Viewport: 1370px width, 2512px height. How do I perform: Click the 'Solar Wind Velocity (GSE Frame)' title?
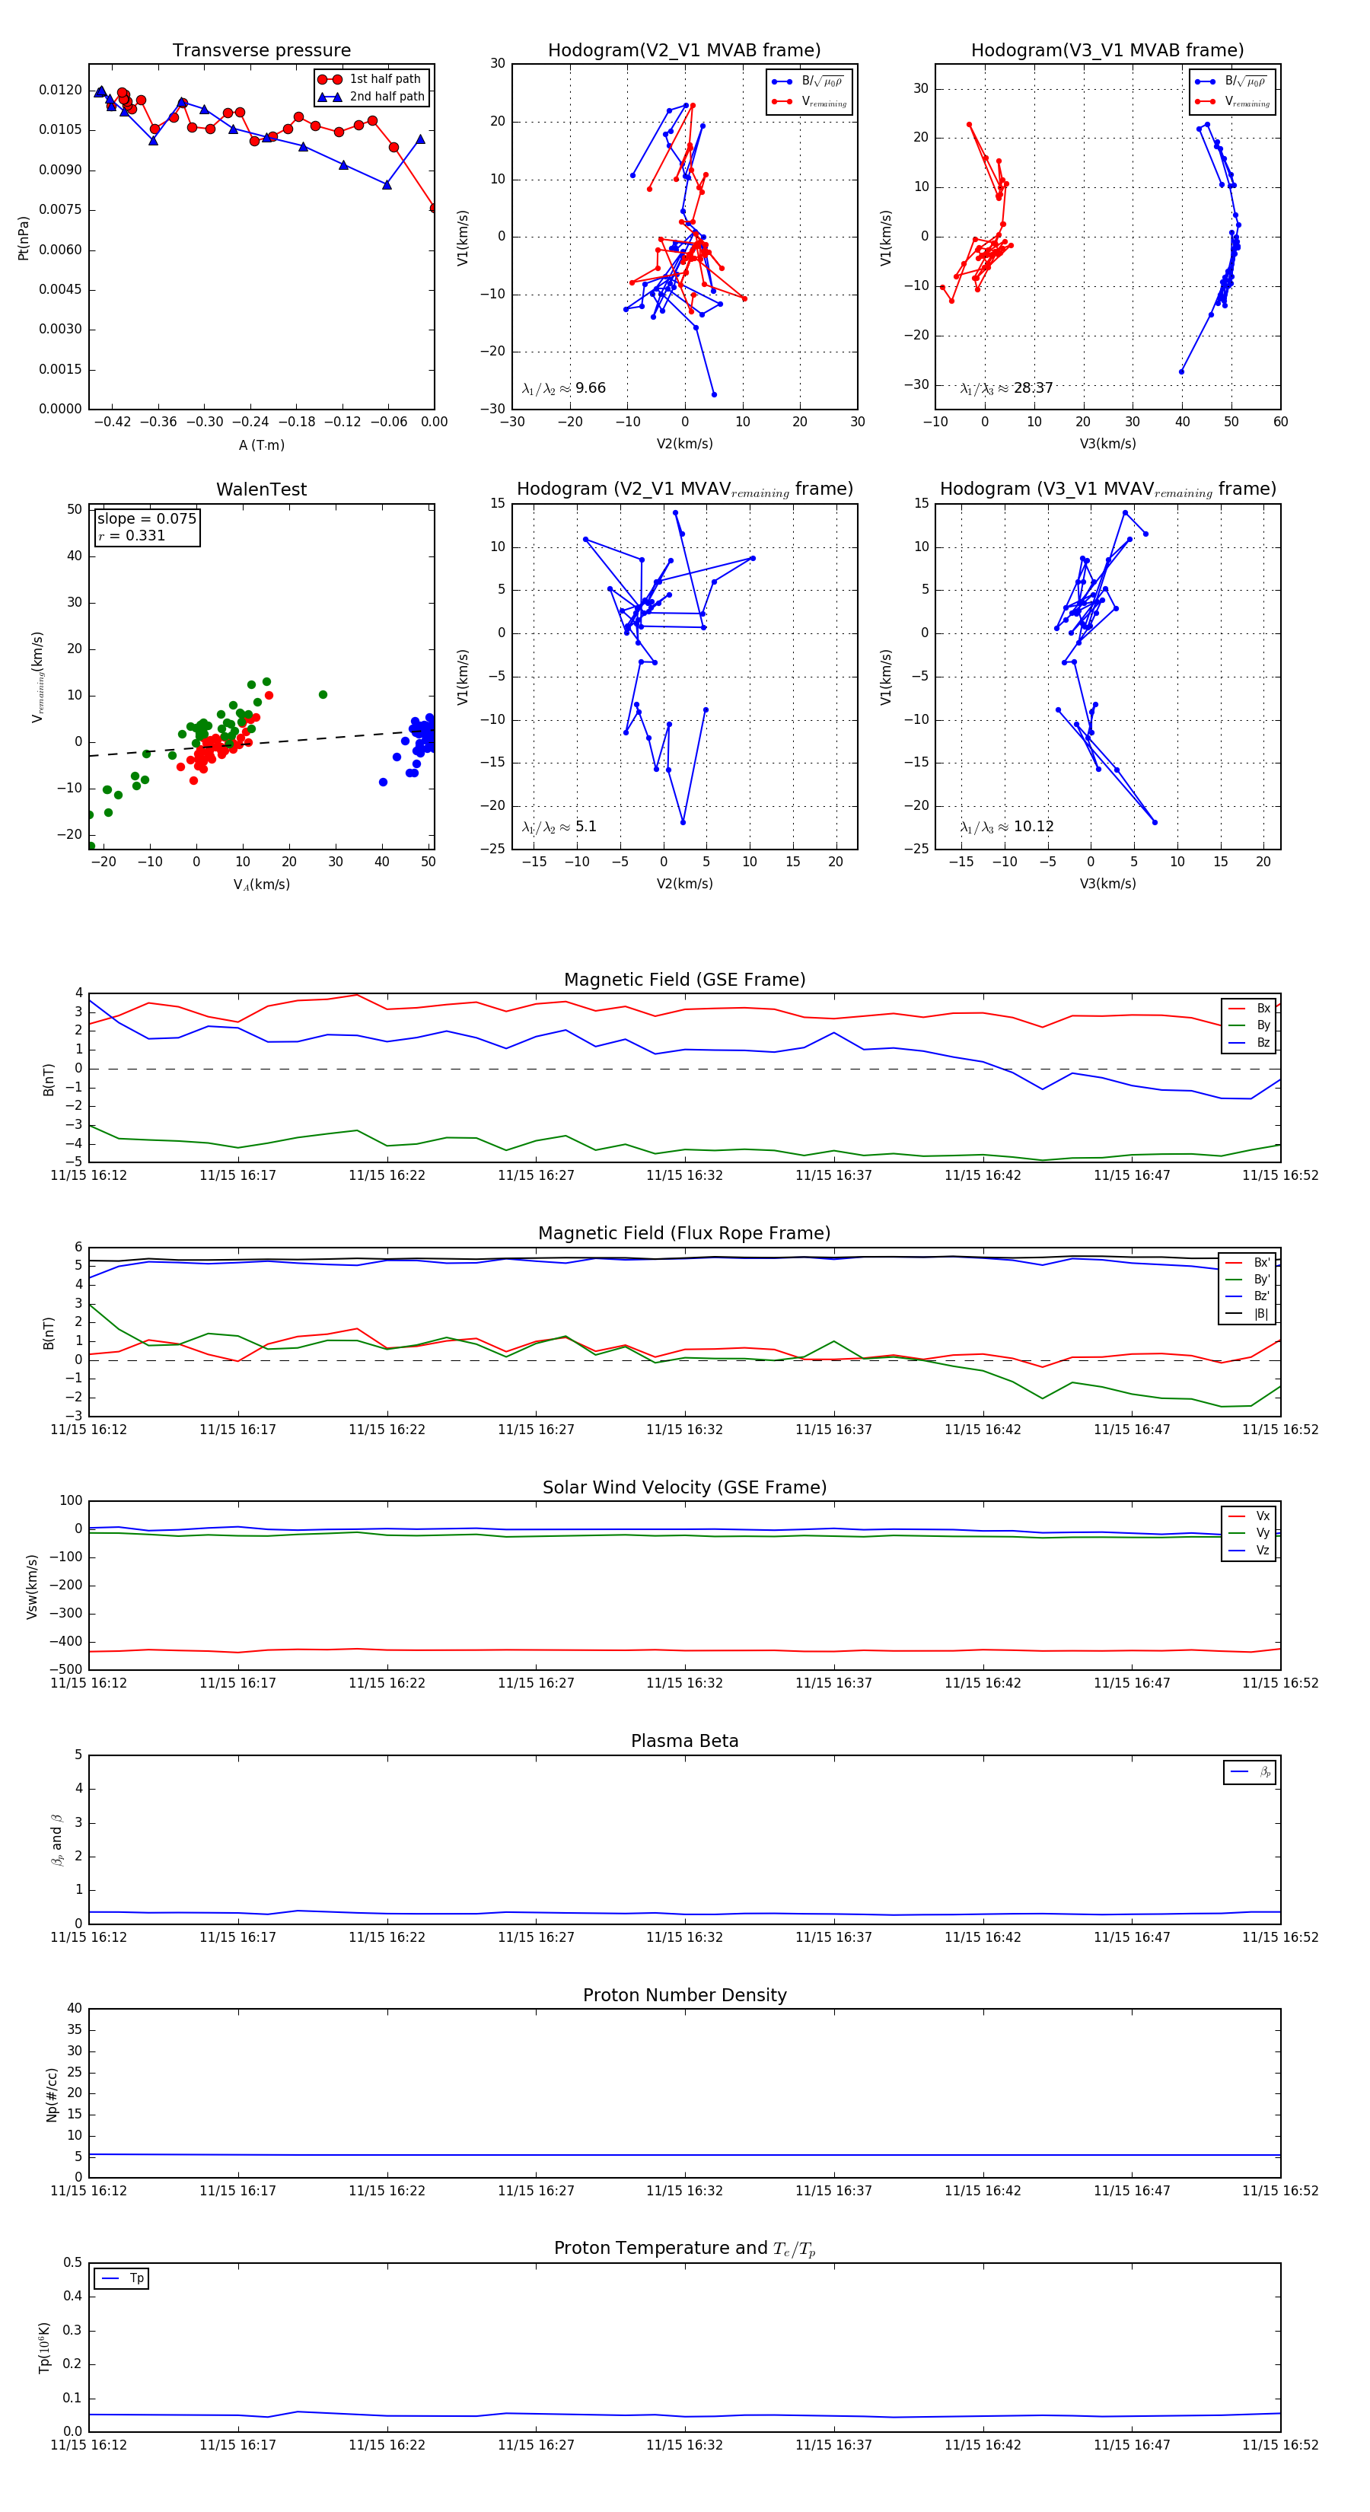coord(684,1487)
